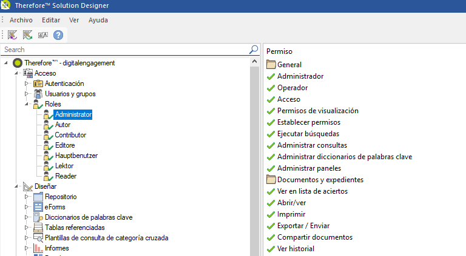
Task: Click the Informes chart icon
Action: (x=38, y=248)
